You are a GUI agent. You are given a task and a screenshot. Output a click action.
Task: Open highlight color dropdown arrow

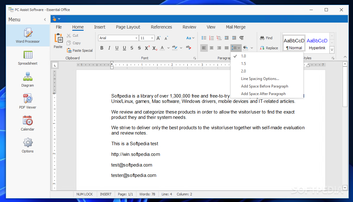[181, 48]
